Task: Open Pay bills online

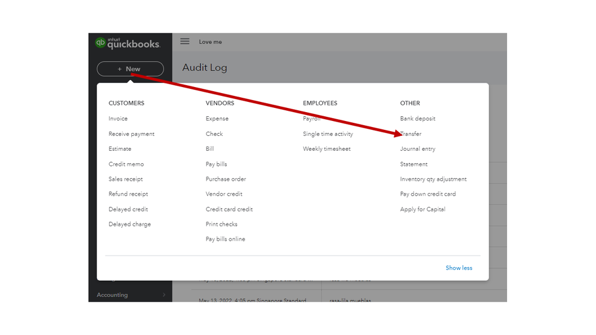Action: click(x=226, y=239)
